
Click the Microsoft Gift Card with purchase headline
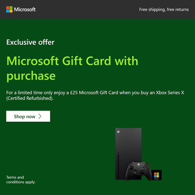coord(72,68)
